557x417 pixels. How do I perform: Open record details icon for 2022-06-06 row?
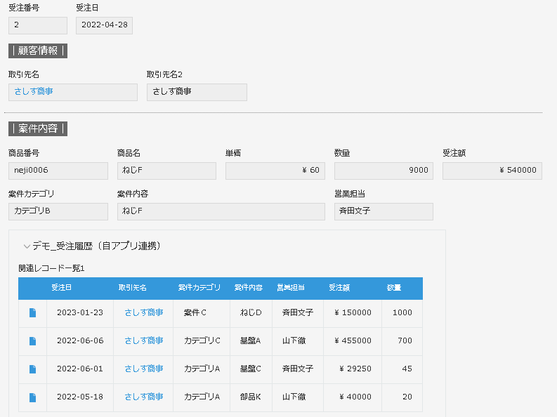(x=32, y=341)
